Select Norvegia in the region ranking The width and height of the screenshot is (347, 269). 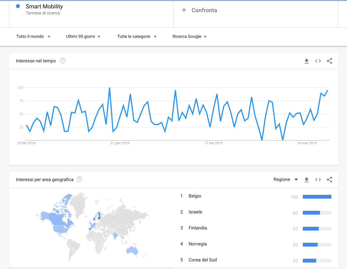[x=198, y=244]
